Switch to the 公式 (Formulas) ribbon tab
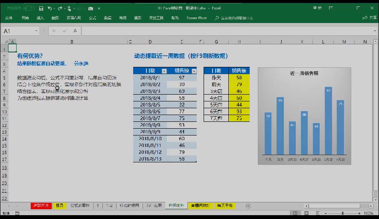379x219 pixels. click(92, 18)
